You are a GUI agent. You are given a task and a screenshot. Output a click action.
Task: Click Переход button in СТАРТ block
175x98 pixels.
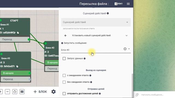(x=15, y=39)
